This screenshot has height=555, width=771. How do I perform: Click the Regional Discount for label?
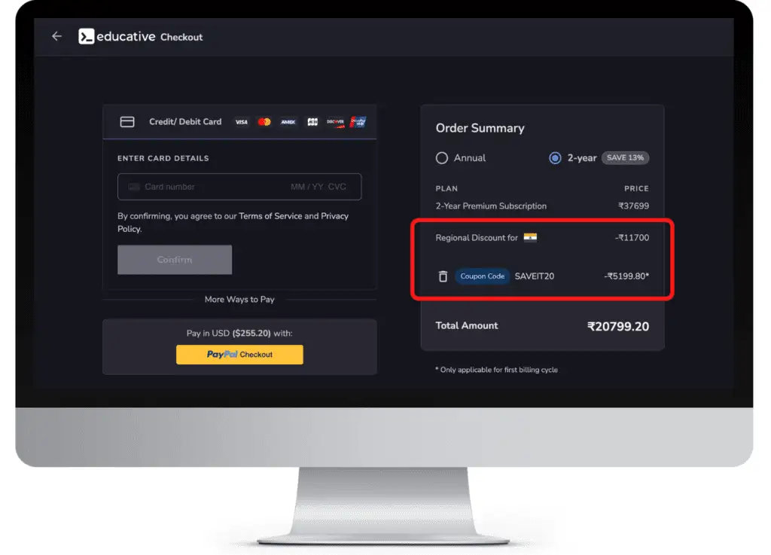[477, 237]
